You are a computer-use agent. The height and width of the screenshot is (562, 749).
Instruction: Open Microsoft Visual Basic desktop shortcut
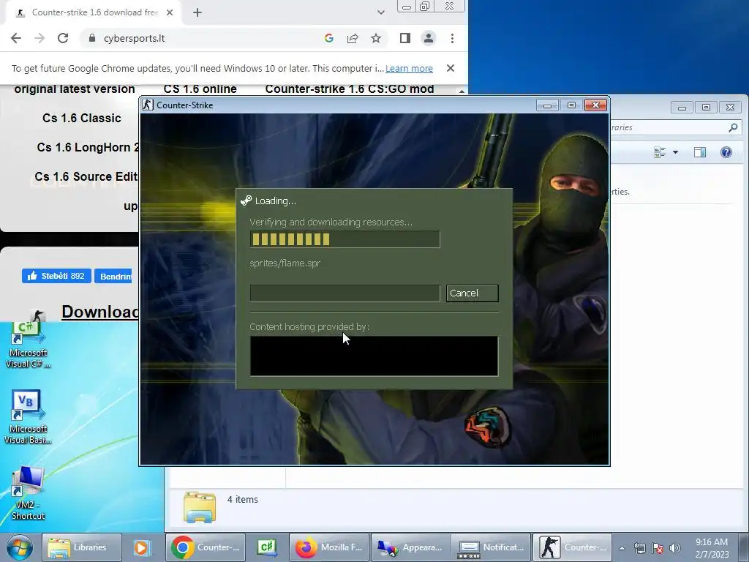[x=28, y=417]
